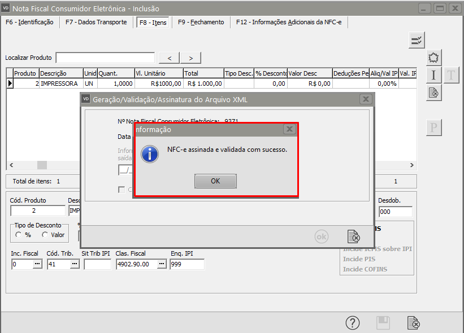The image size is (464, 333).
Task: Click the next product '>' button
Action: (191, 58)
